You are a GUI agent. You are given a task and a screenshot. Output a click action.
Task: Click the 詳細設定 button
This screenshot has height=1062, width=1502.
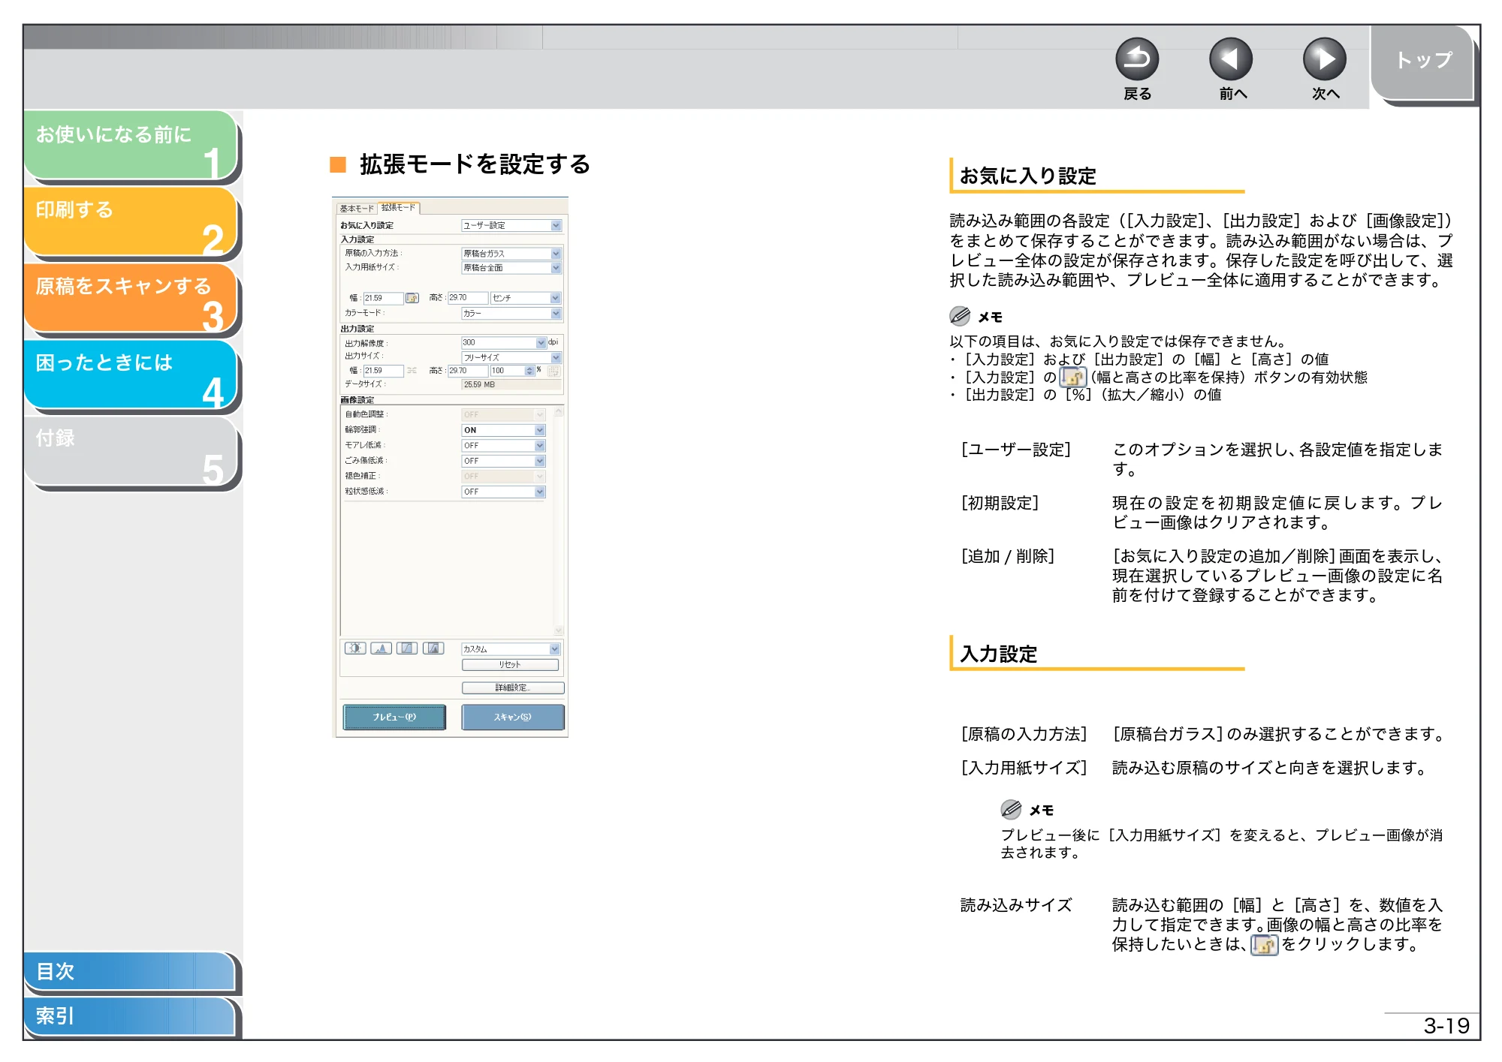tap(513, 687)
